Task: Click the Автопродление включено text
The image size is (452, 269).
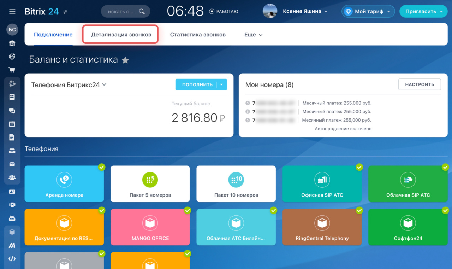Action: click(x=343, y=129)
